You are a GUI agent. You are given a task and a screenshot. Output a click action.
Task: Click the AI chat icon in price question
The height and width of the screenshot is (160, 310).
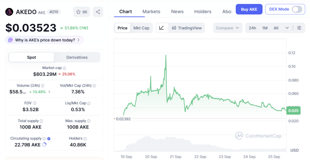click(11, 40)
